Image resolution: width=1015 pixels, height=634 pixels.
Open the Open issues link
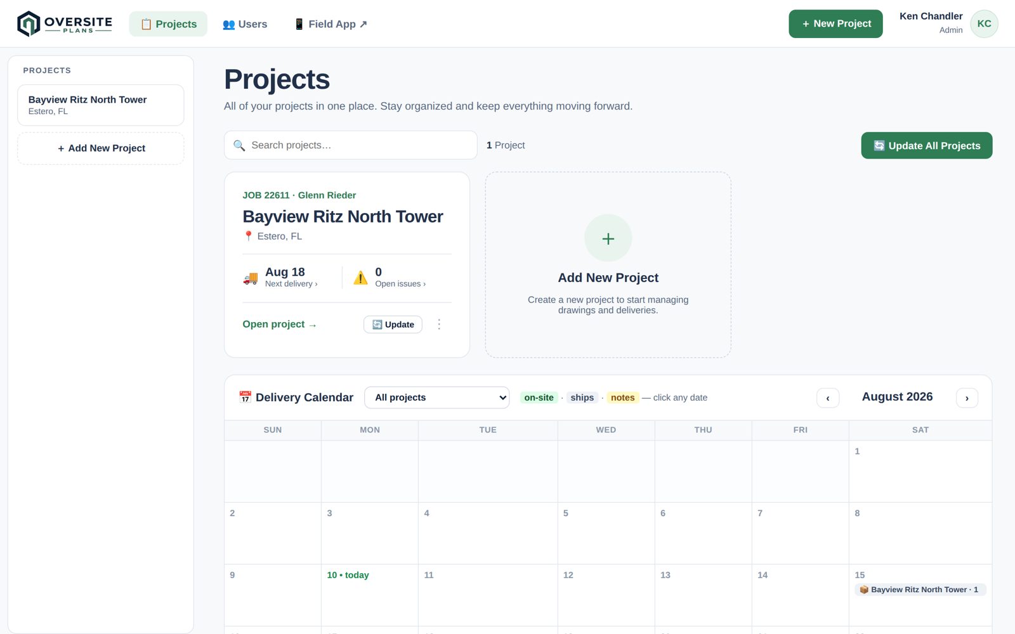tap(400, 284)
